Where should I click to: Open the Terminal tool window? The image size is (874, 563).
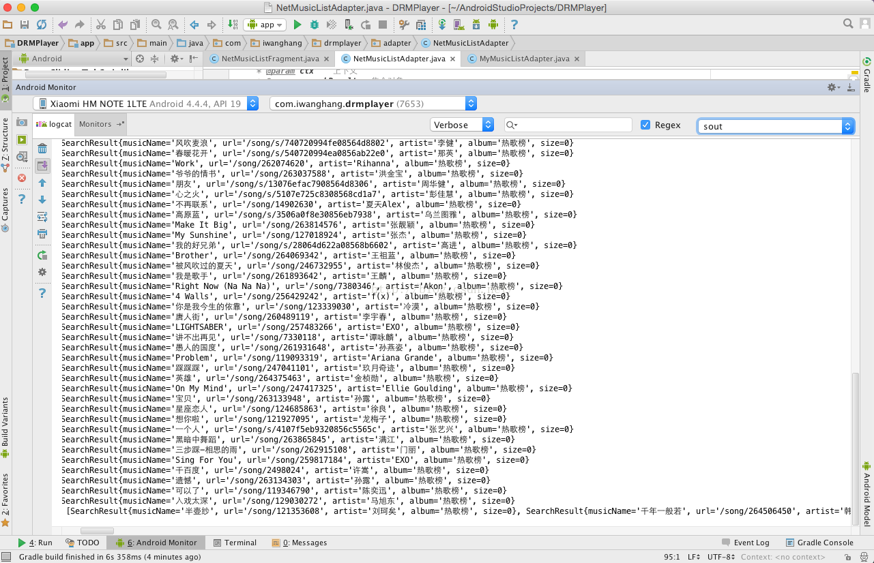click(235, 543)
